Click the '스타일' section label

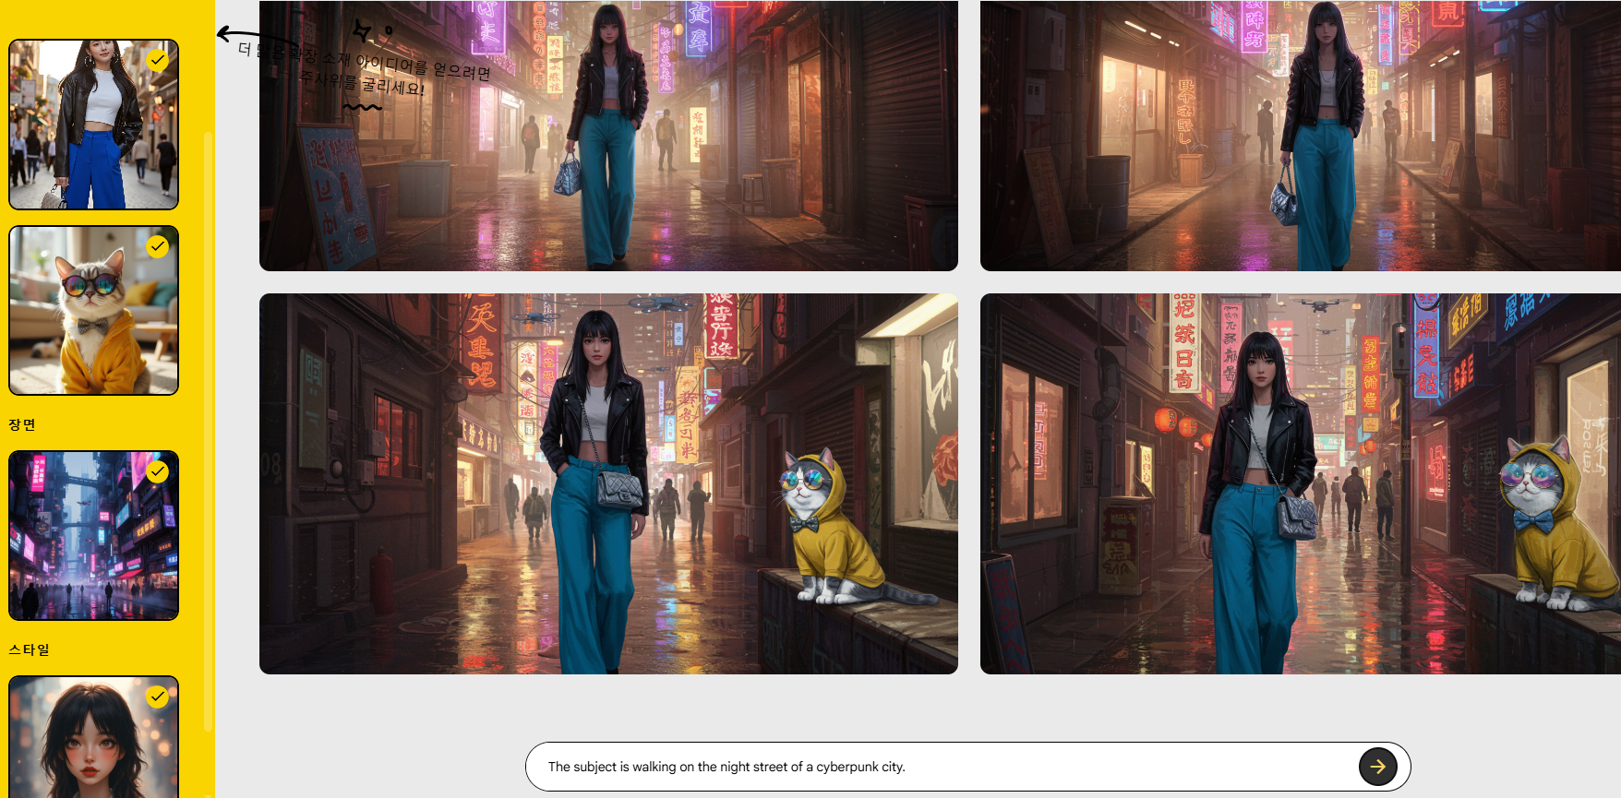[x=30, y=649]
